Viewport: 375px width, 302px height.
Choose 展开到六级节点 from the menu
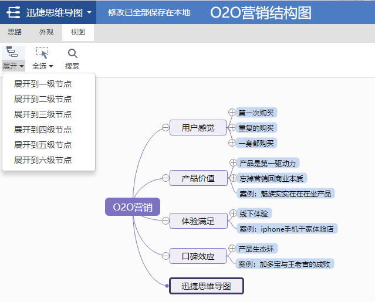point(43,160)
